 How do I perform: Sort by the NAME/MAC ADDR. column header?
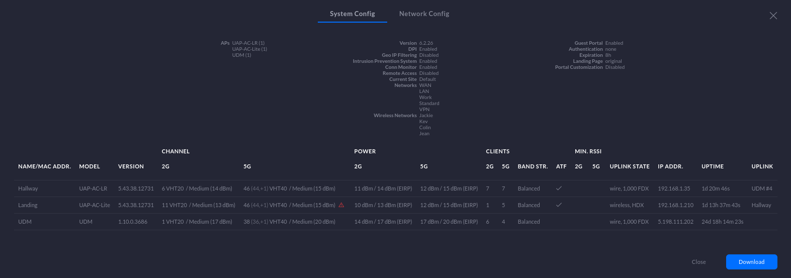click(44, 166)
